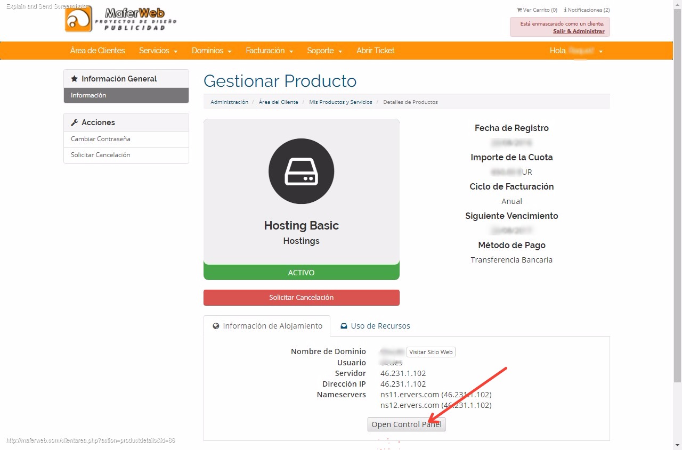Select Cambiar Contraseña in Acciones sidebar
Image resolution: width=682 pixels, height=450 pixels.
pyautogui.click(x=101, y=139)
